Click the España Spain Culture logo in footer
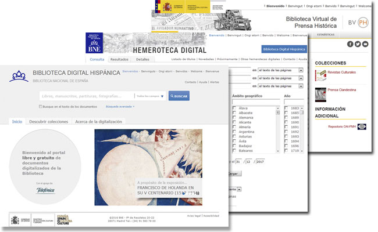Image resolution: width=378 pixels, height=232 pixels. pos(65,219)
